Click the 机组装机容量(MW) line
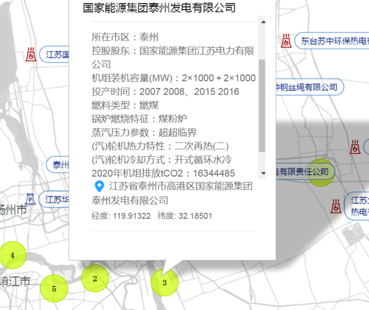Image resolution: width=369 pixels, height=310 pixels. tap(174, 78)
